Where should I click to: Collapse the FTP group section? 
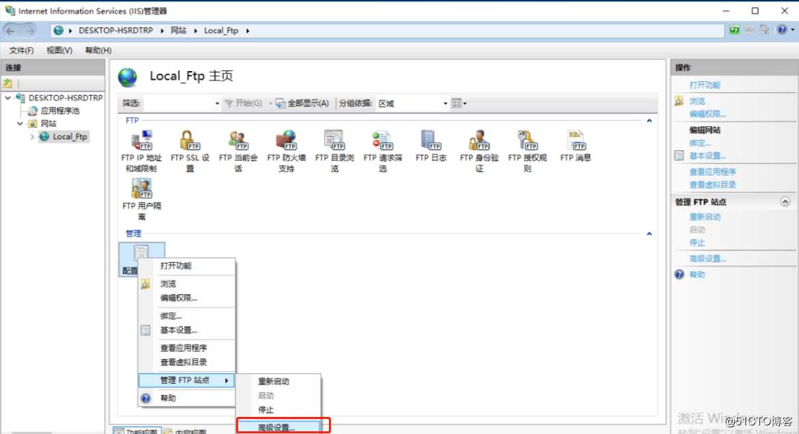coord(649,121)
